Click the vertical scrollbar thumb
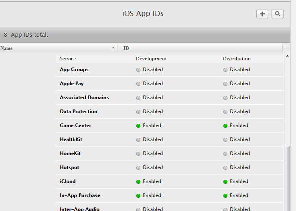This screenshot has height=211, width=296. pyautogui.click(x=287, y=178)
